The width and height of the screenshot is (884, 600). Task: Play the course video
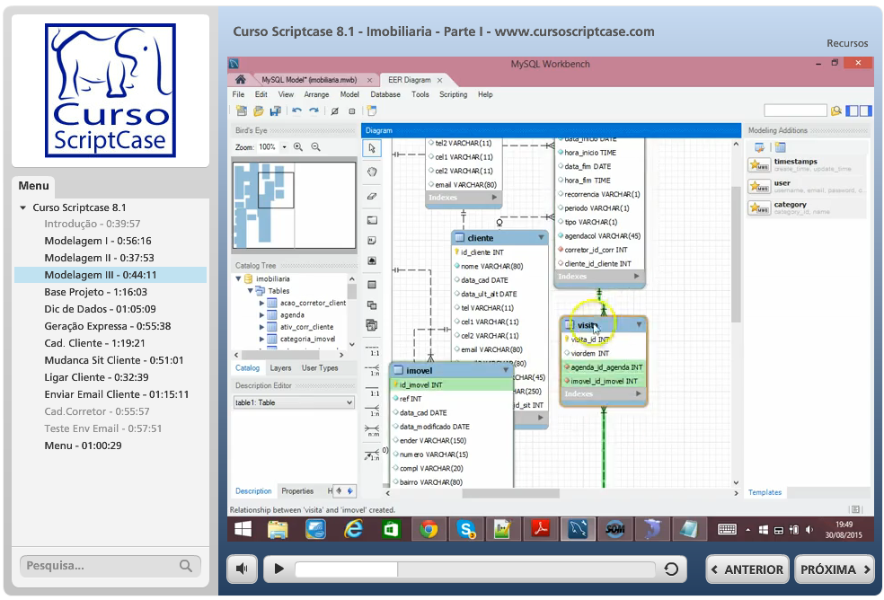[279, 569]
